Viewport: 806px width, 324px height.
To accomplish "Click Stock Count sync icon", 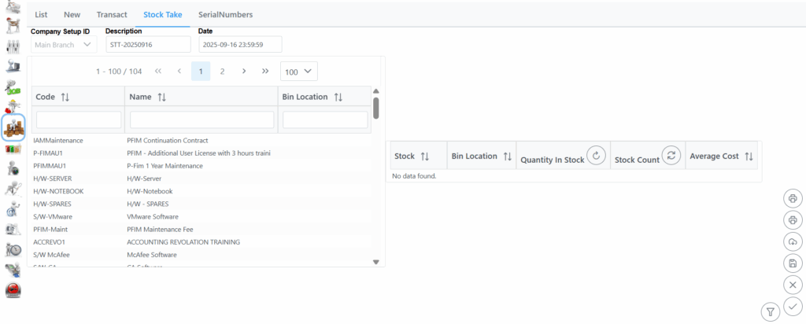I will coord(671,156).
